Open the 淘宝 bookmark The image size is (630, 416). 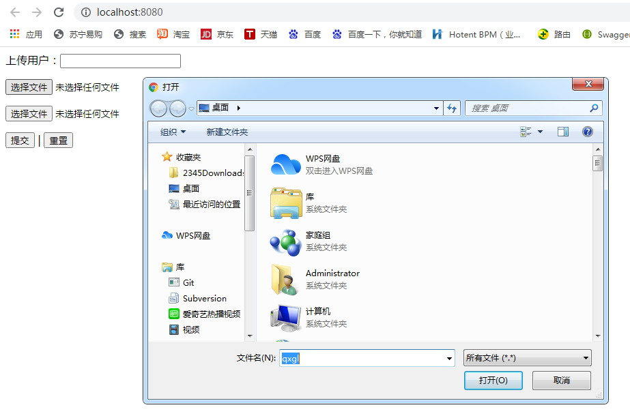click(173, 35)
